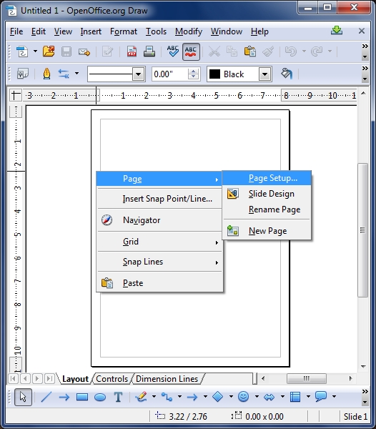Select the Curve freeform tool
Viewport: 376px width, 429px height.
pyautogui.click(x=141, y=397)
